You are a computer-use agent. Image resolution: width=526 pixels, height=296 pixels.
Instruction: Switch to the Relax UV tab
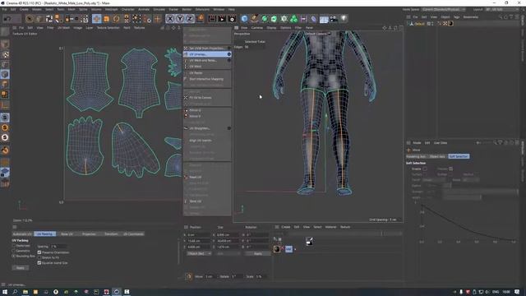[67, 234]
